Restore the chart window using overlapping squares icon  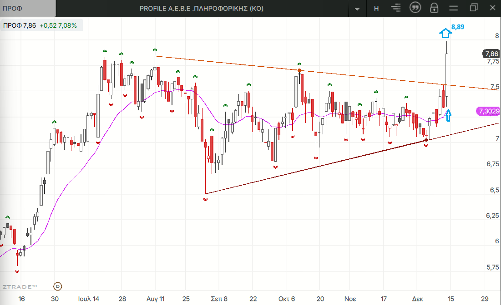pos(474,8)
